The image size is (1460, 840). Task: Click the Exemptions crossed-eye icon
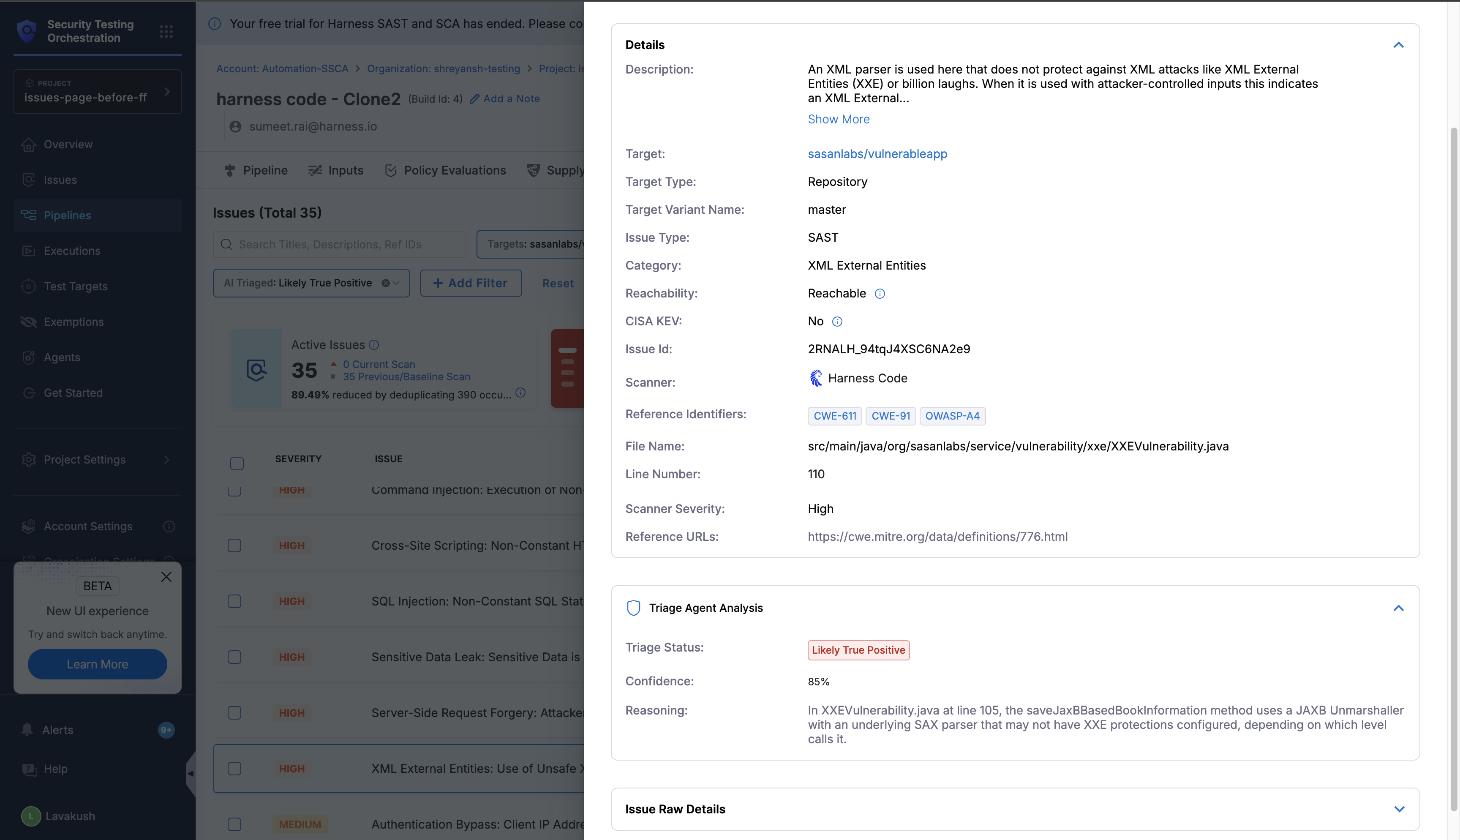click(x=28, y=322)
